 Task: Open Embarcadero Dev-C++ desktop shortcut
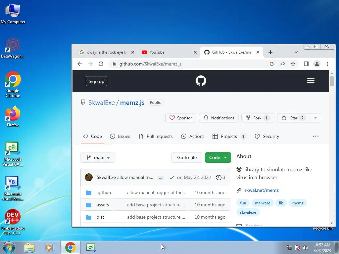tap(13, 222)
